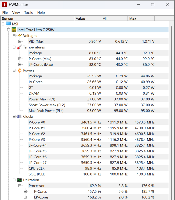The width and height of the screenshot is (175, 200).
Task: Select the Max Peak Power (PL4) row
Action: tap(98, 111)
